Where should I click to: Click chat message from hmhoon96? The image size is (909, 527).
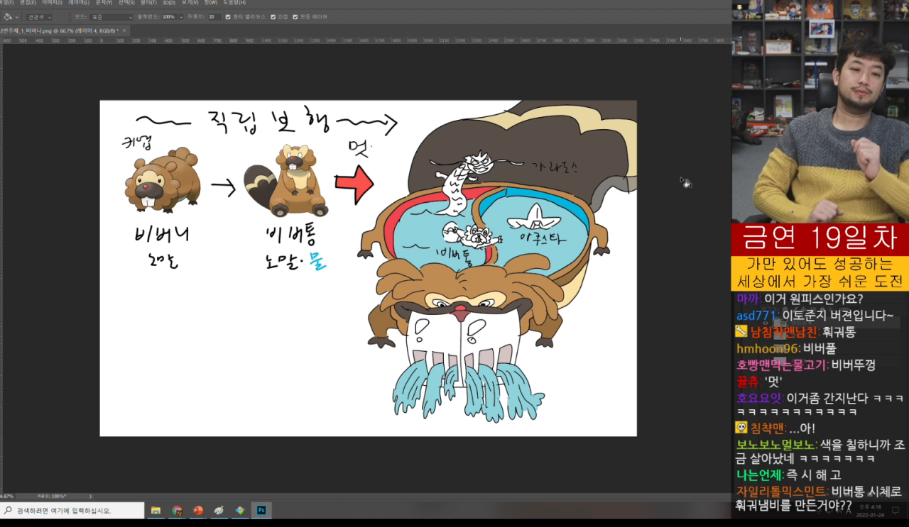(x=786, y=348)
